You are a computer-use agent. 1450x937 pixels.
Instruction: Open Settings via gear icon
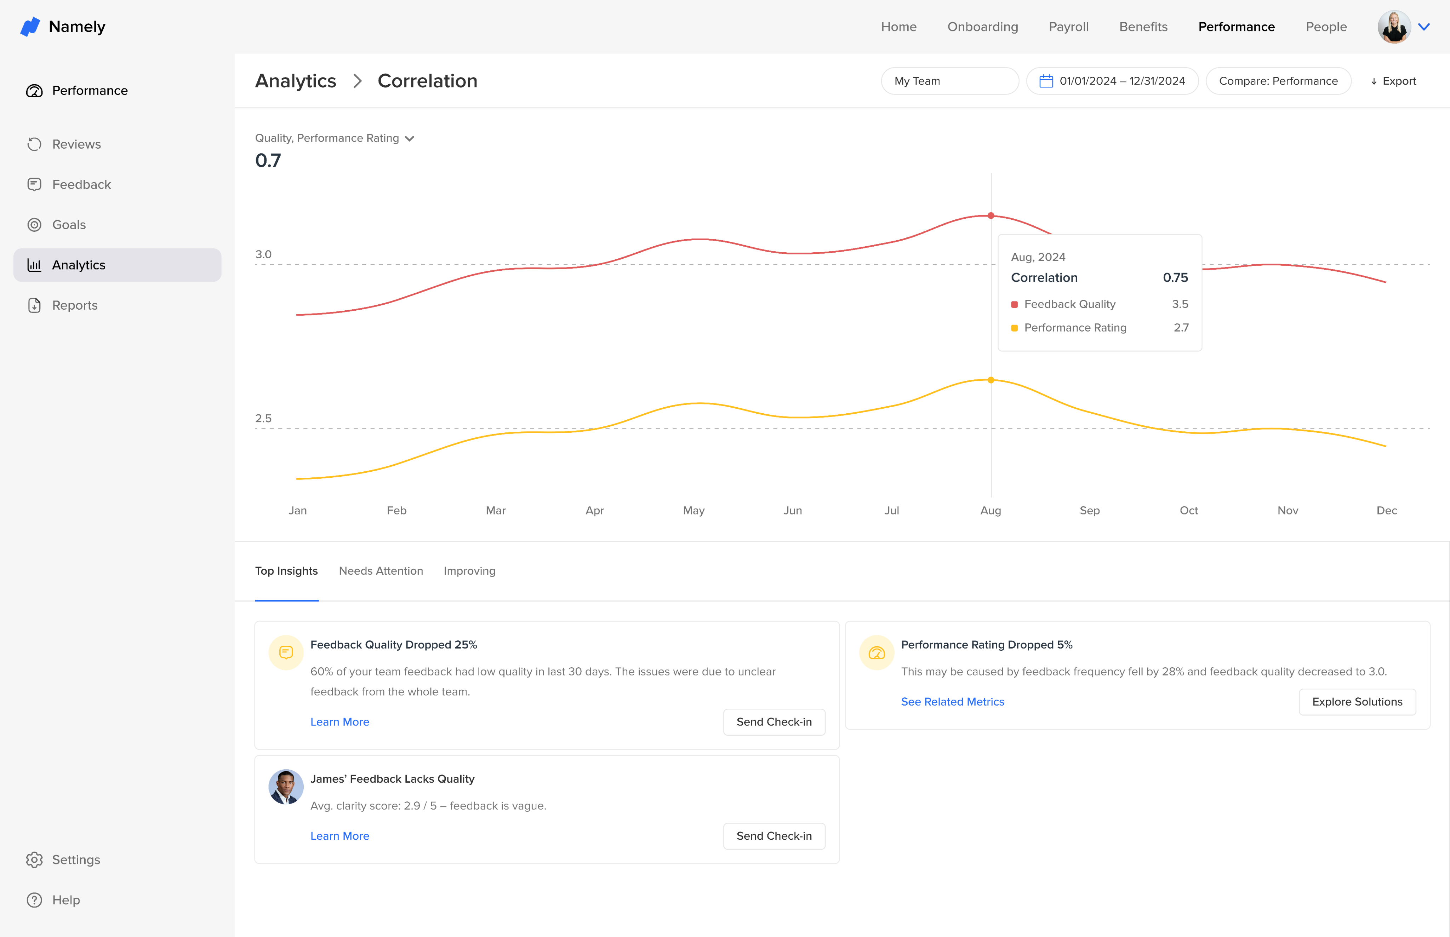[x=35, y=860]
